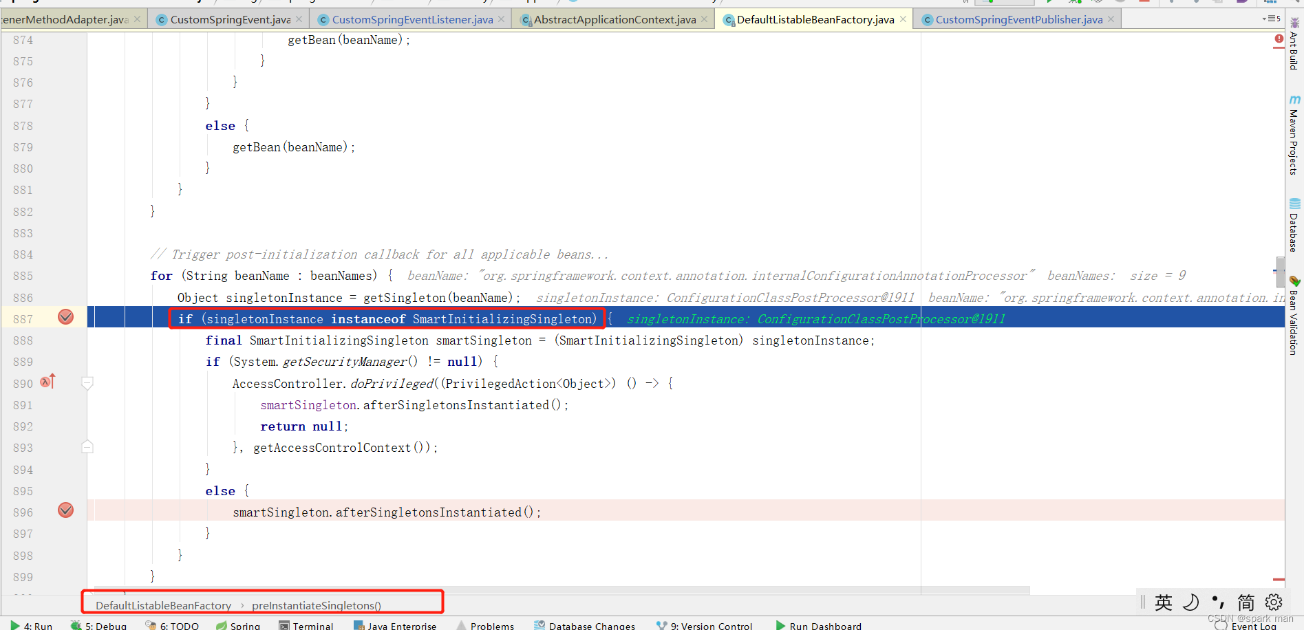Screen dimensions: 1304x630
Task: Click the red warning stripe mark at the bottom of the scrollbar
Action: (1279, 580)
